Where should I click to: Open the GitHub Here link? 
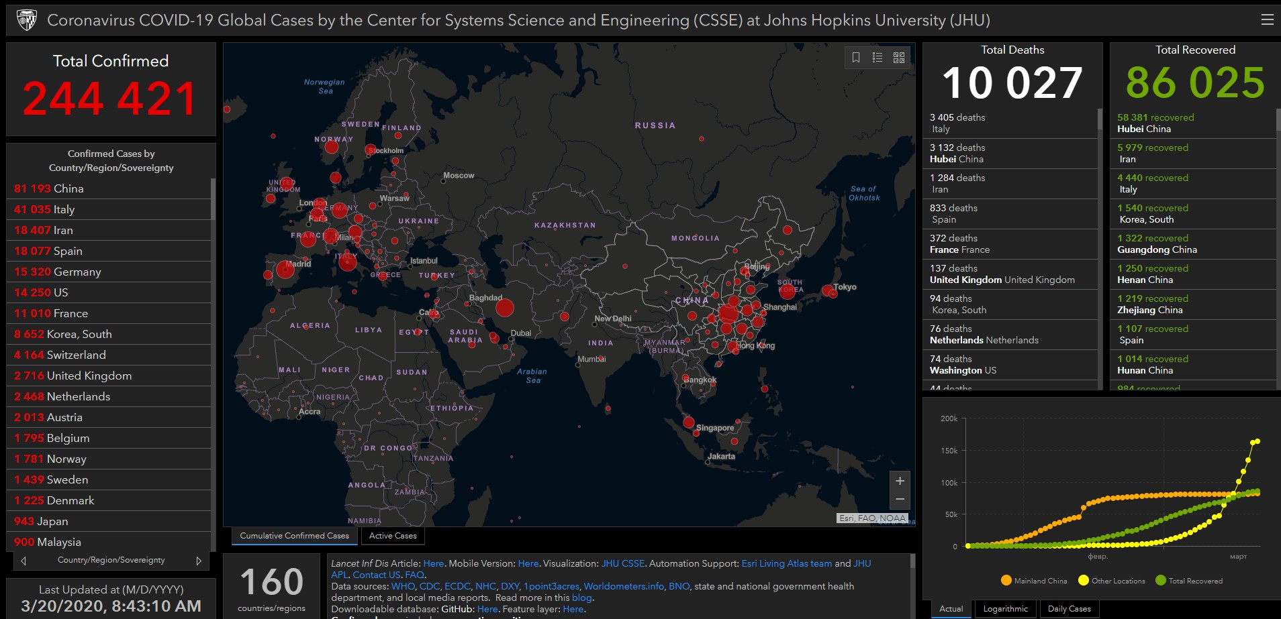click(x=487, y=609)
